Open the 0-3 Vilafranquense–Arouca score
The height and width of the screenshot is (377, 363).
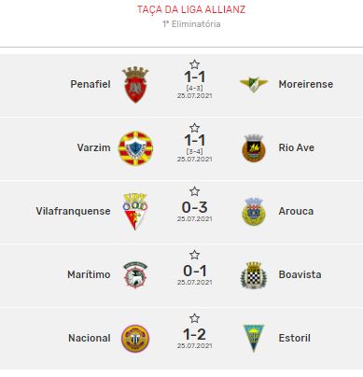click(194, 207)
